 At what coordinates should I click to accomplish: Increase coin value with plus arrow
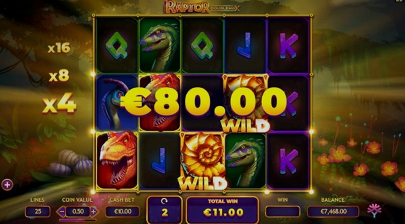(94, 212)
